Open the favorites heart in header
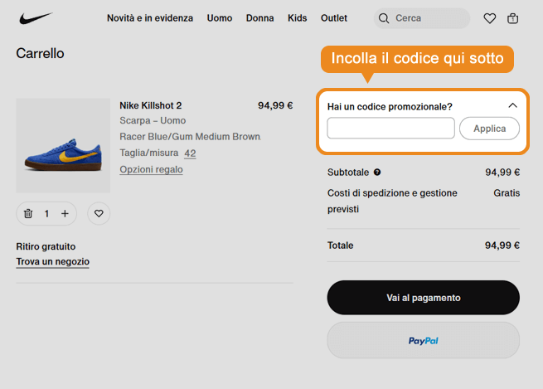The width and height of the screenshot is (543, 389). coord(489,18)
